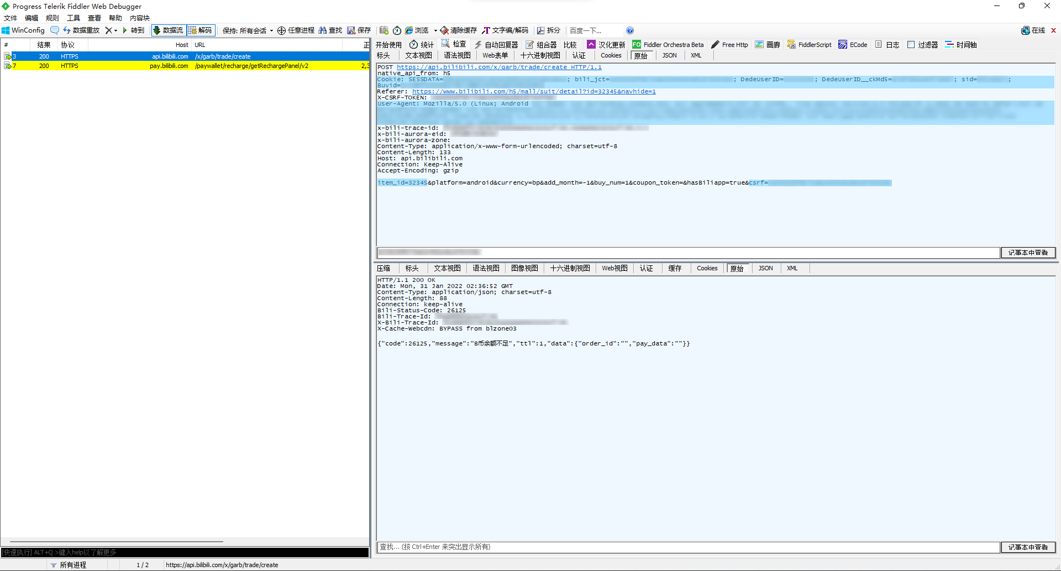Open the 画廊 gallery tab

768,45
